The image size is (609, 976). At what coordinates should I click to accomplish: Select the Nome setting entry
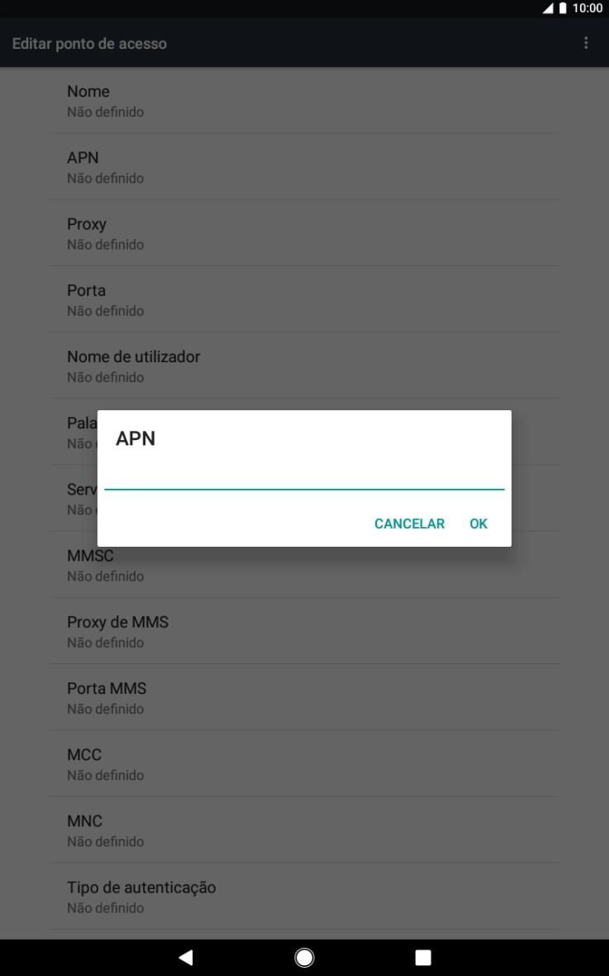(304, 100)
